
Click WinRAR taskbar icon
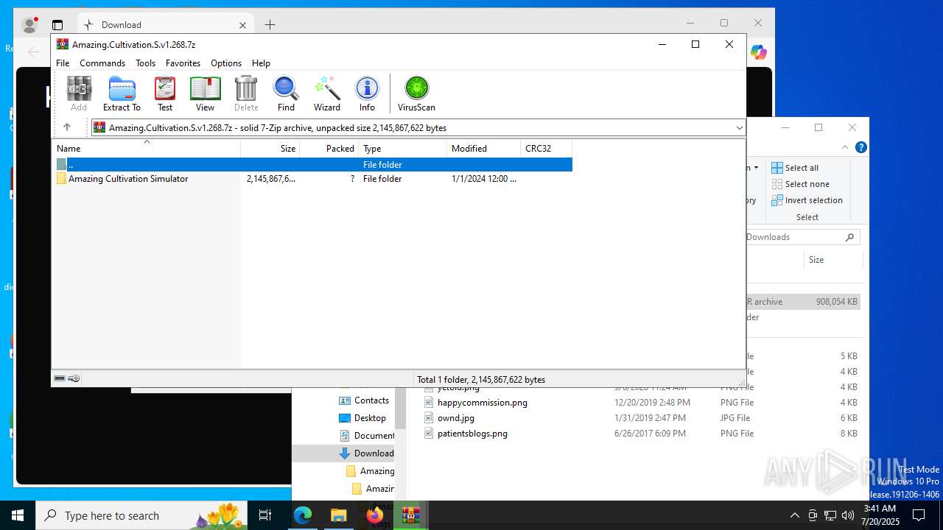410,515
